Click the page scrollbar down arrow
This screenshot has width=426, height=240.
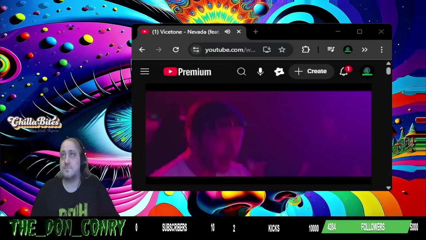(388, 188)
